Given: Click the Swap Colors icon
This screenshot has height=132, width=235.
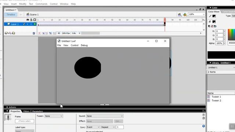Looking at the screenshot, I should point(215,26).
